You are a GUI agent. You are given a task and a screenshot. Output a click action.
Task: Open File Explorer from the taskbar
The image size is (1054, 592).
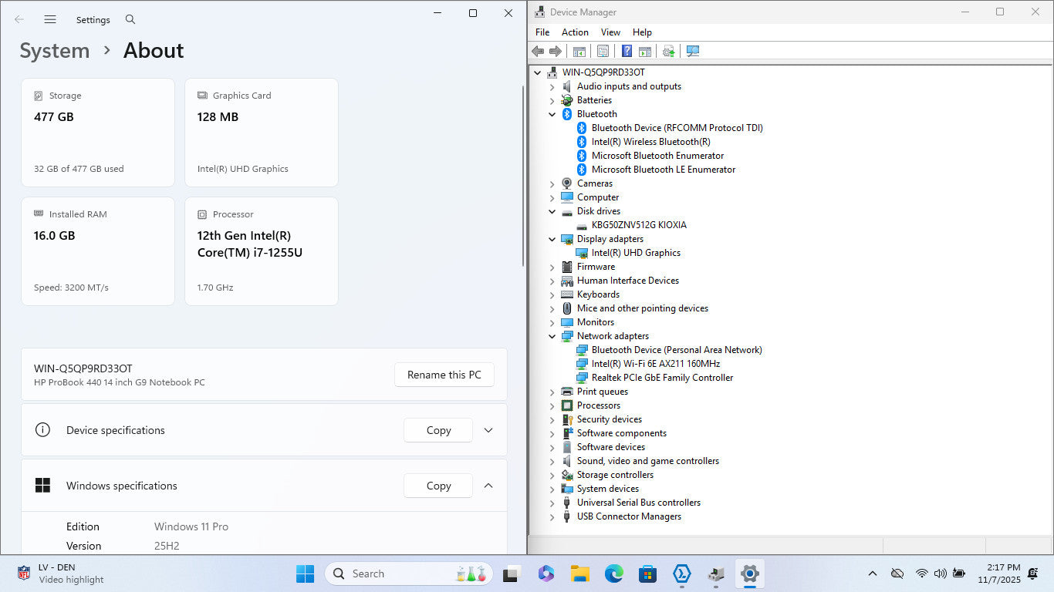579,573
